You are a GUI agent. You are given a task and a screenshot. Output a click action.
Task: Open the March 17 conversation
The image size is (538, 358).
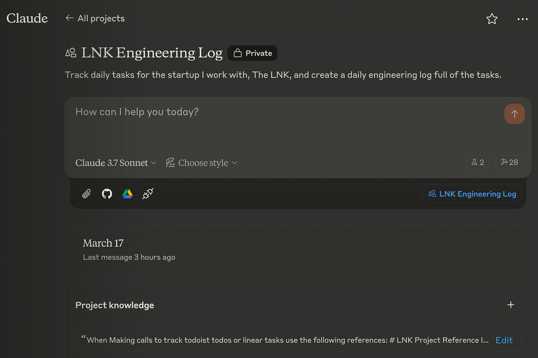coord(298,249)
